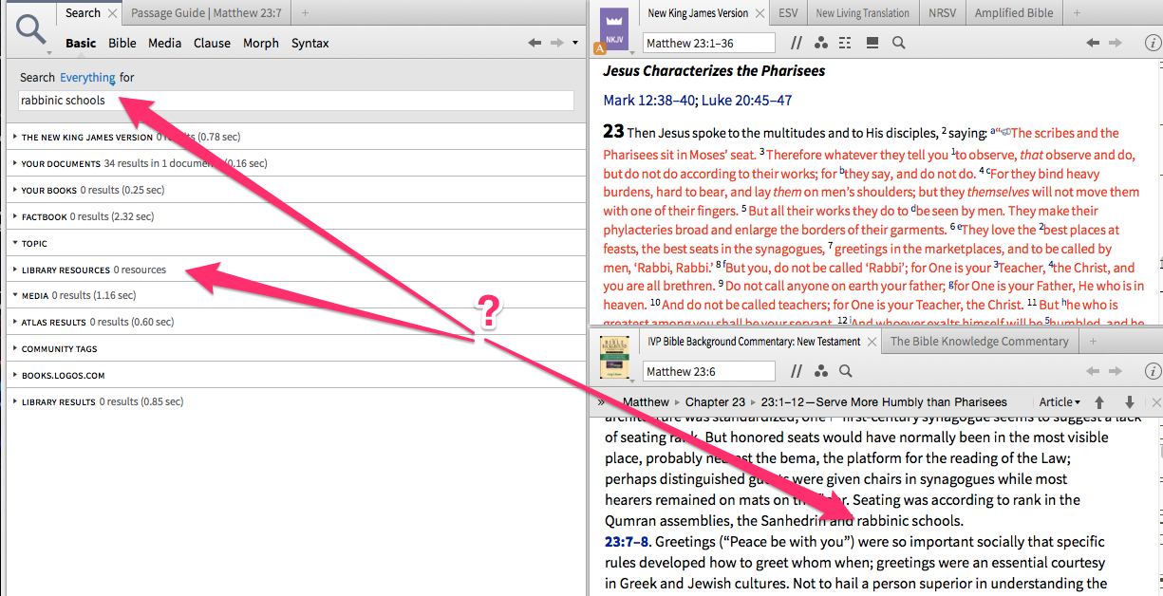The width and height of the screenshot is (1163, 596).
Task: Show NKJV resource information icon
Action: pos(1153,43)
